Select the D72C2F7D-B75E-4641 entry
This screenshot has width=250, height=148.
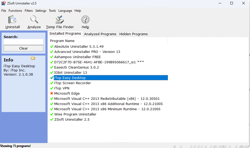click(99, 62)
